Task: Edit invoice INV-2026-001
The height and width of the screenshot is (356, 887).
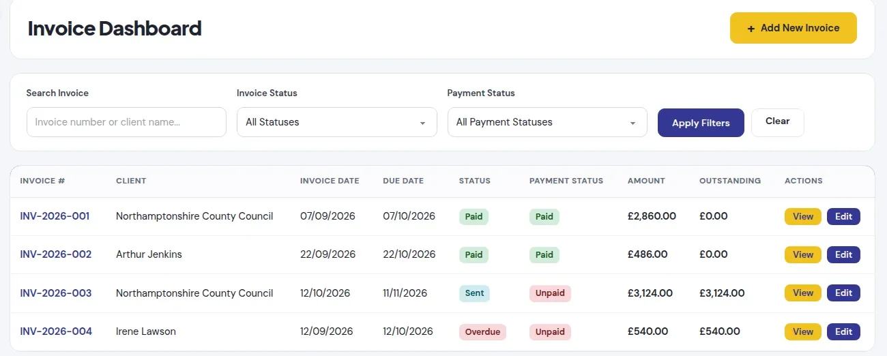Action: click(843, 216)
